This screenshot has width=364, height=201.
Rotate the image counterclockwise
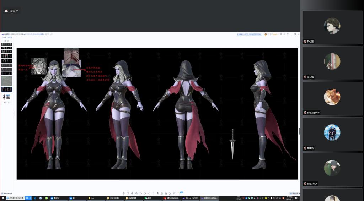click(140, 193)
